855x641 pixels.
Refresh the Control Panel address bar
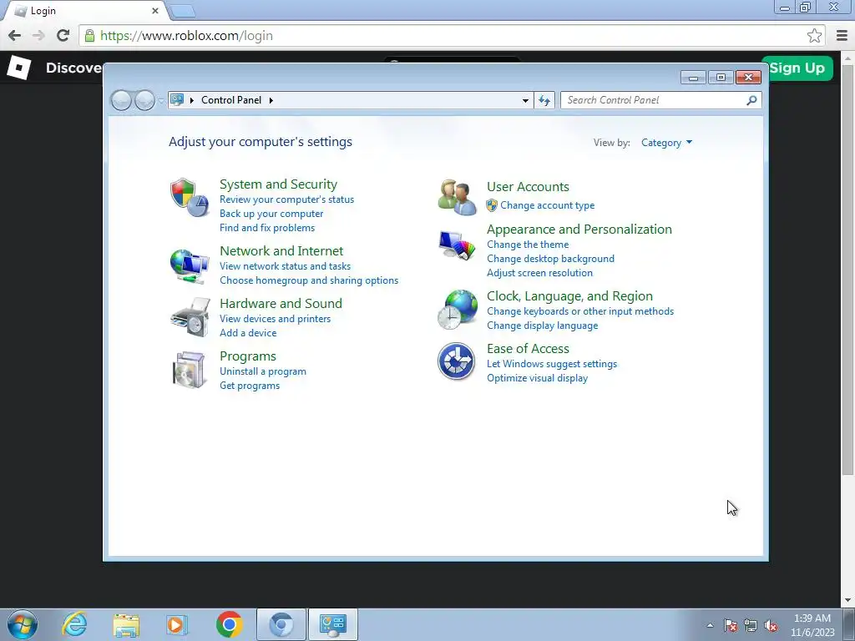point(544,100)
